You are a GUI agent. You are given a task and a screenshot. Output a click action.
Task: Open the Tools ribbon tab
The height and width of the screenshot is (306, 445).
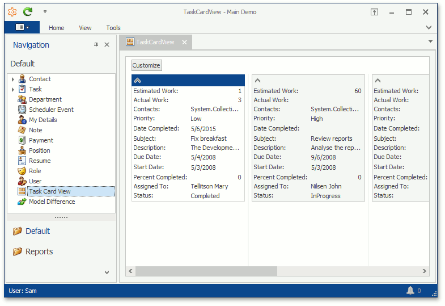[113, 28]
